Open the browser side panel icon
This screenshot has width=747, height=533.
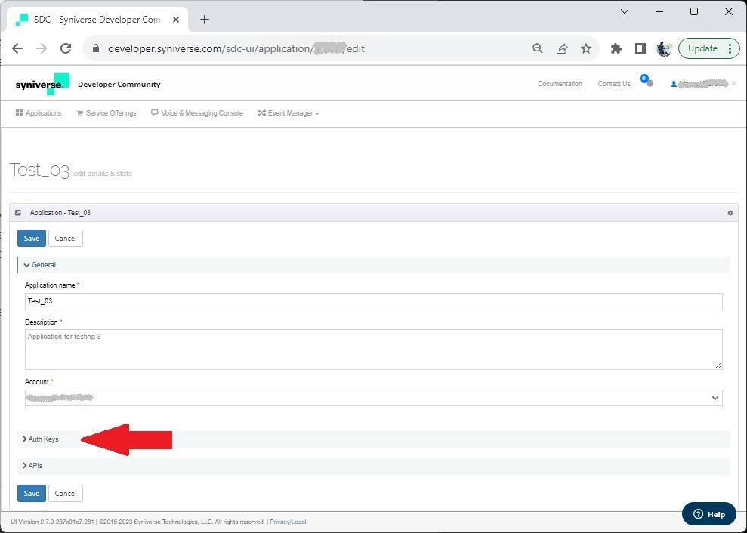pos(640,48)
